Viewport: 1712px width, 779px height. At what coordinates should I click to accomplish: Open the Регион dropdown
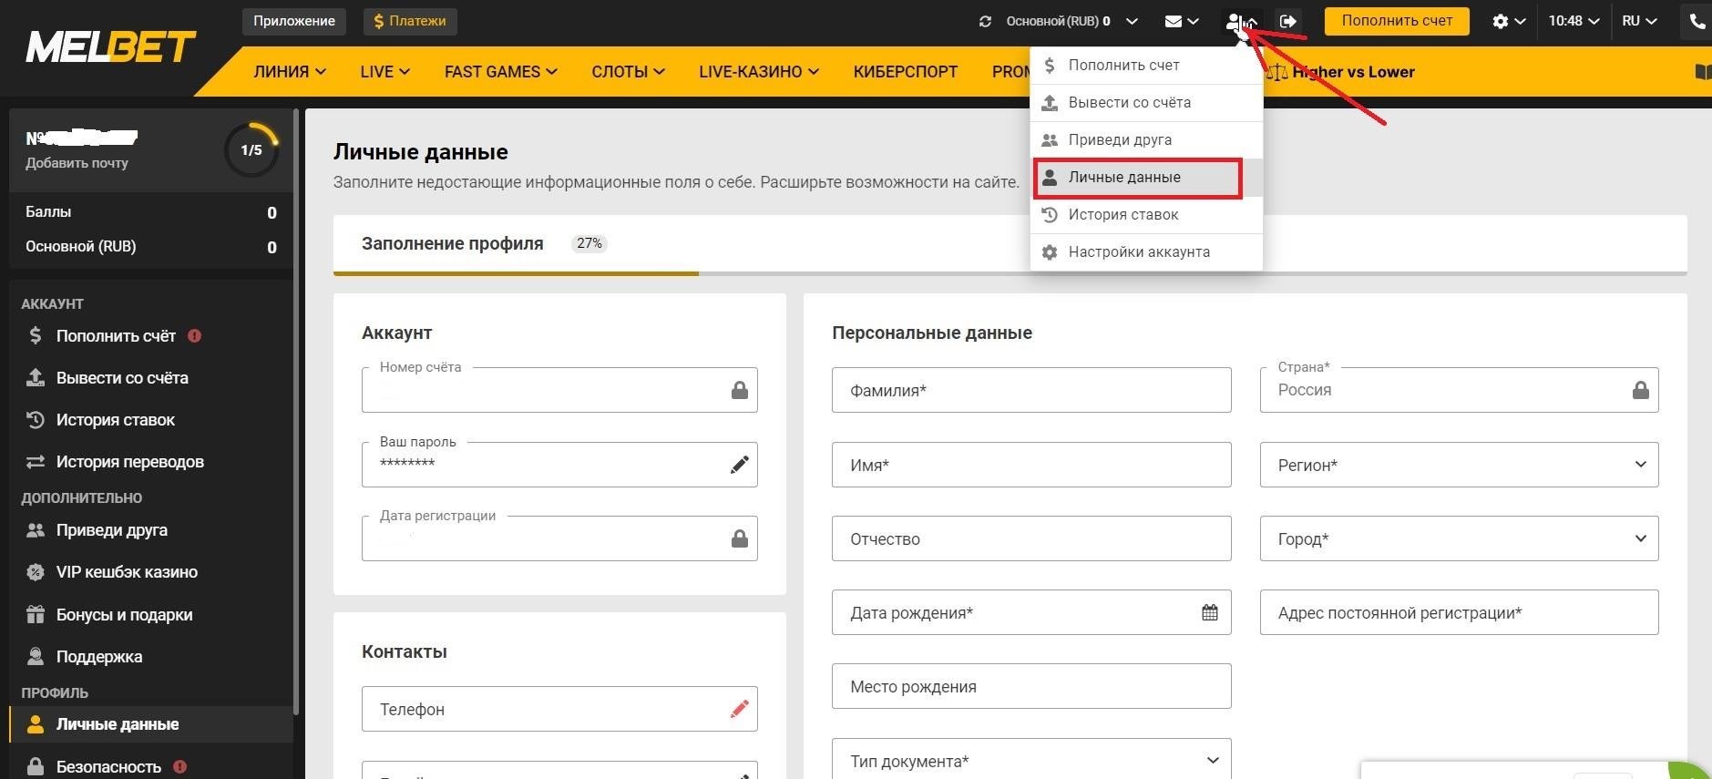pyautogui.click(x=1459, y=465)
